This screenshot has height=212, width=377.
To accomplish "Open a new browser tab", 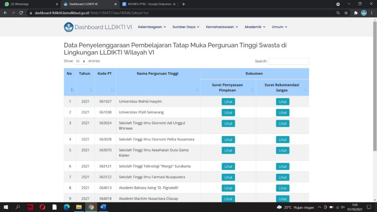I will click(x=184, y=4).
